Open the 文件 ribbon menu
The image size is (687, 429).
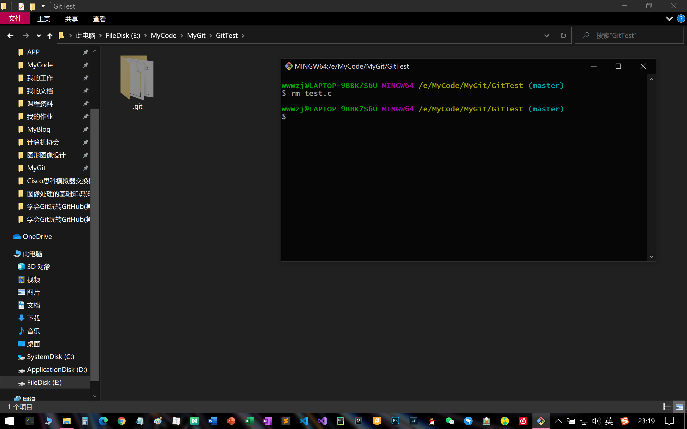coord(15,19)
